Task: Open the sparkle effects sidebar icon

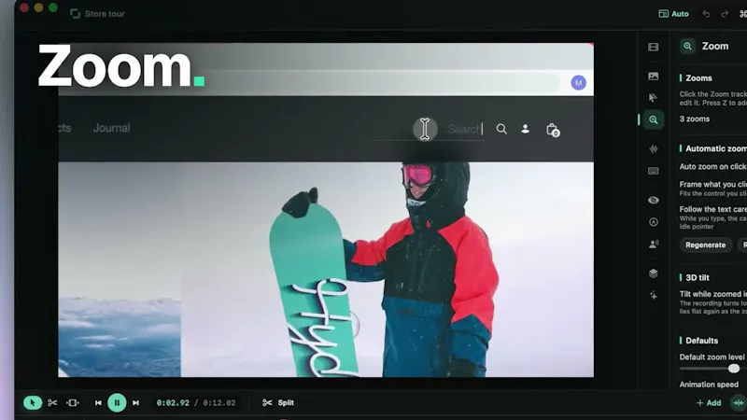Action: (x=653, y=295)
